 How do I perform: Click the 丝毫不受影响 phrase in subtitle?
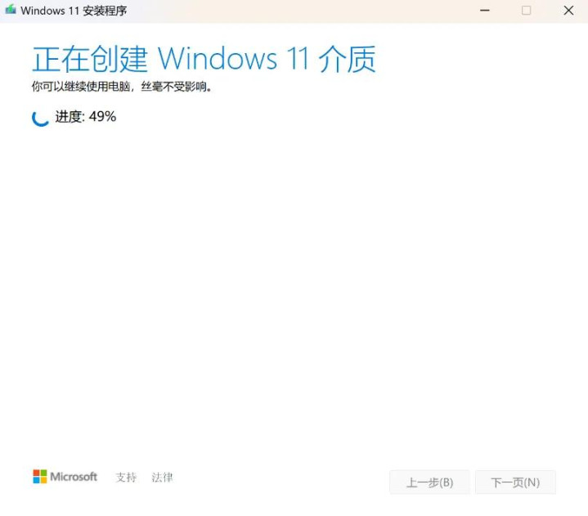[174, 87]
